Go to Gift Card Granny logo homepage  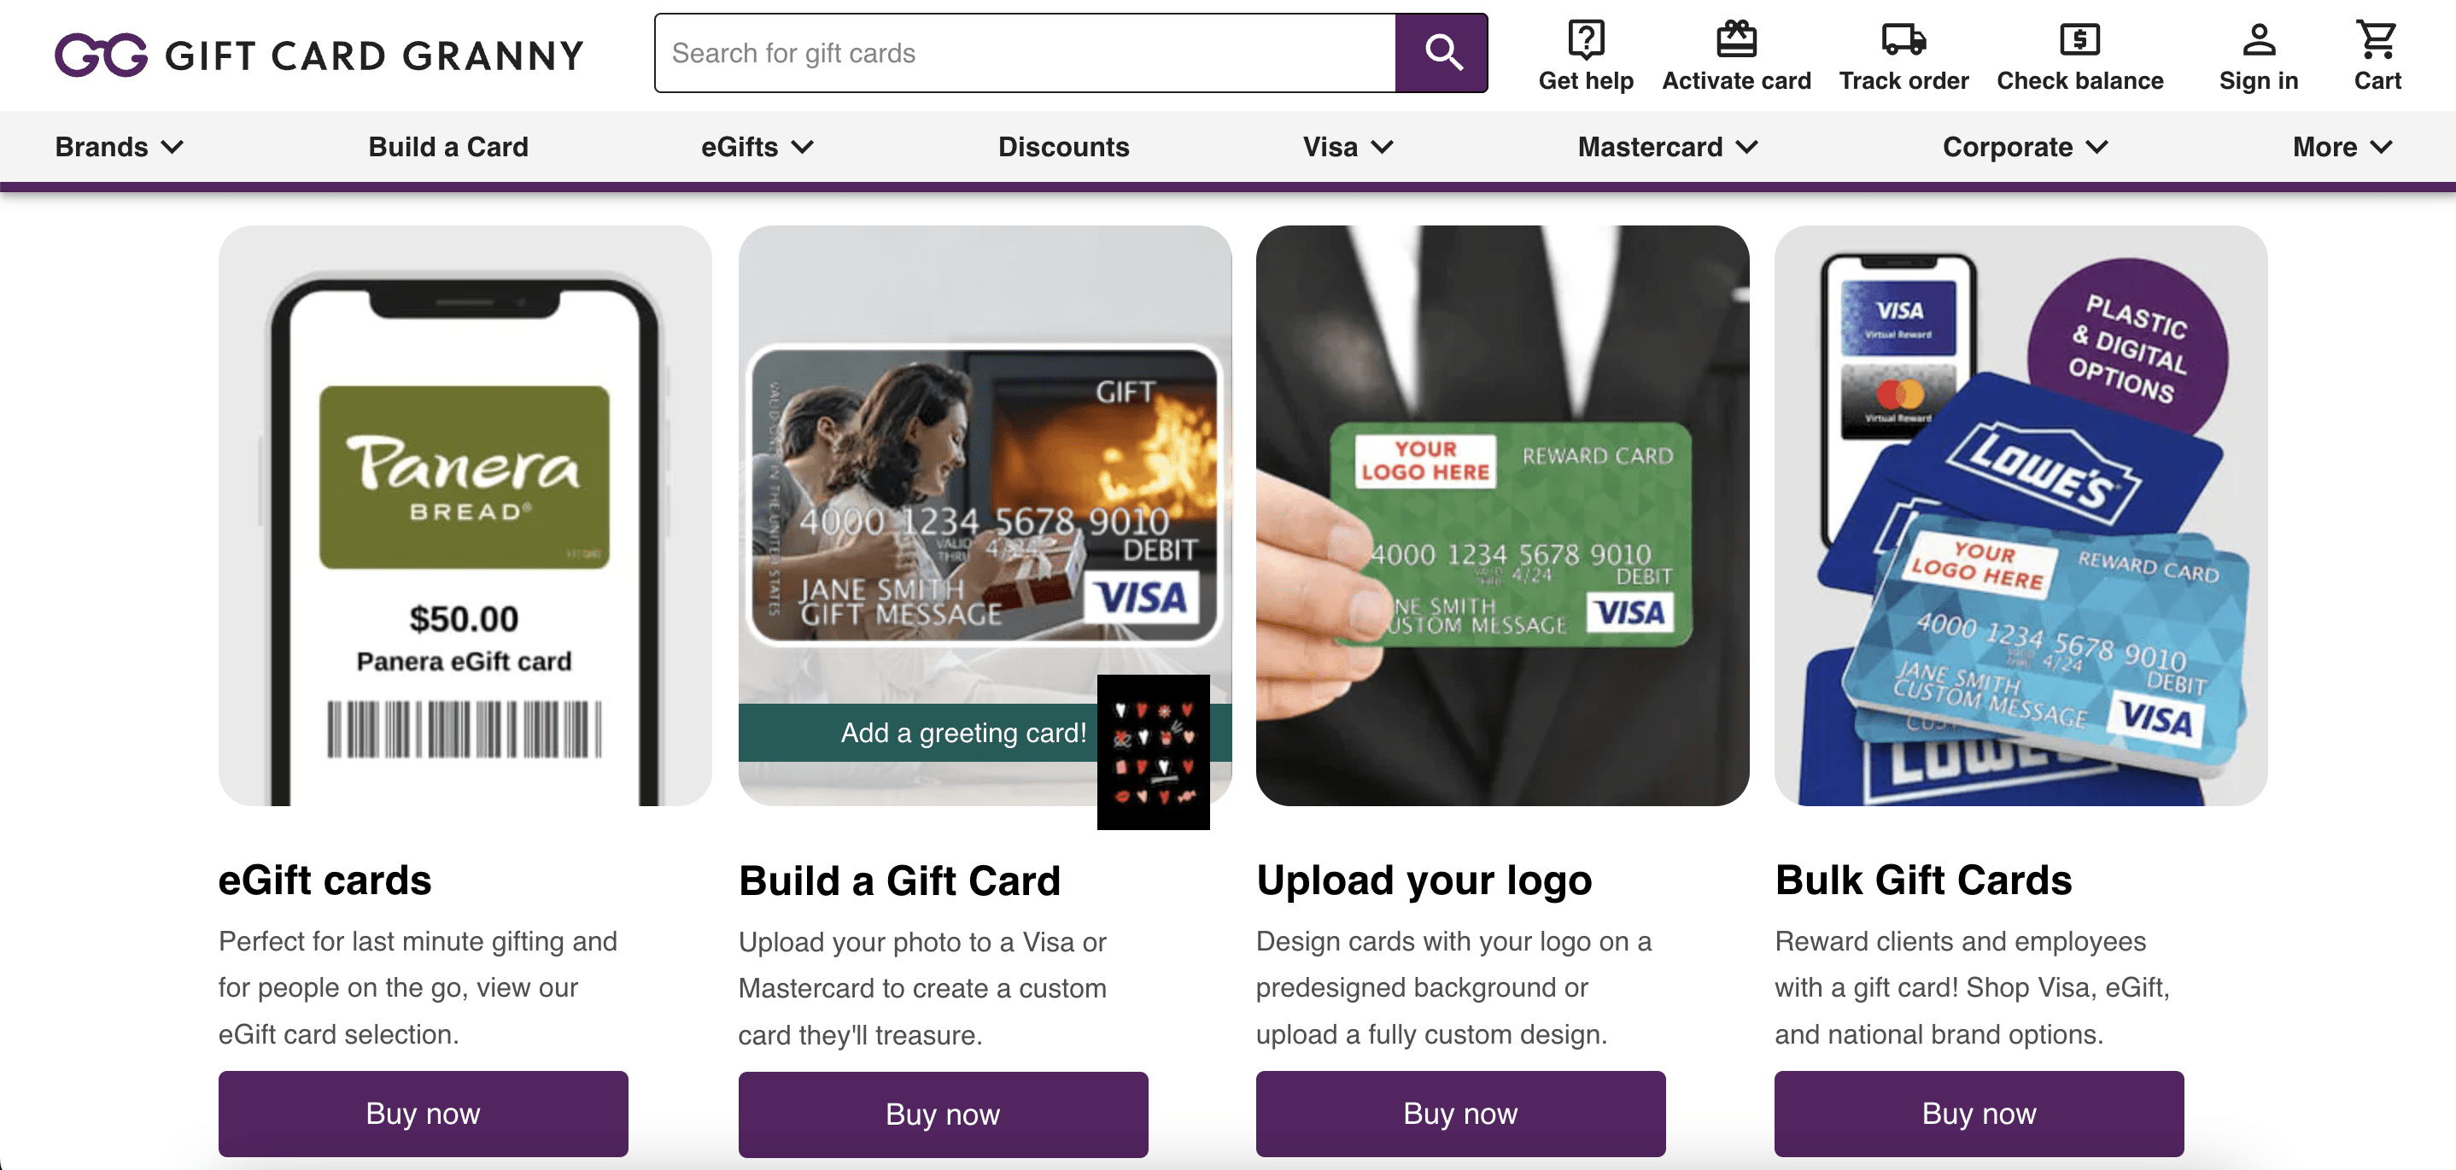[x=319, y=55]
